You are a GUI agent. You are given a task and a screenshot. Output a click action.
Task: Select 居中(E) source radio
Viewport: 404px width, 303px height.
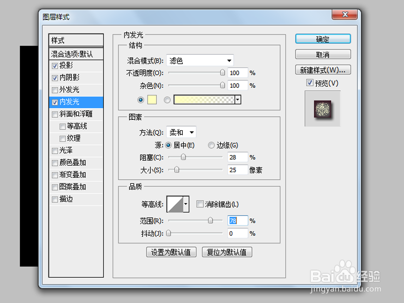pos(168,145)
